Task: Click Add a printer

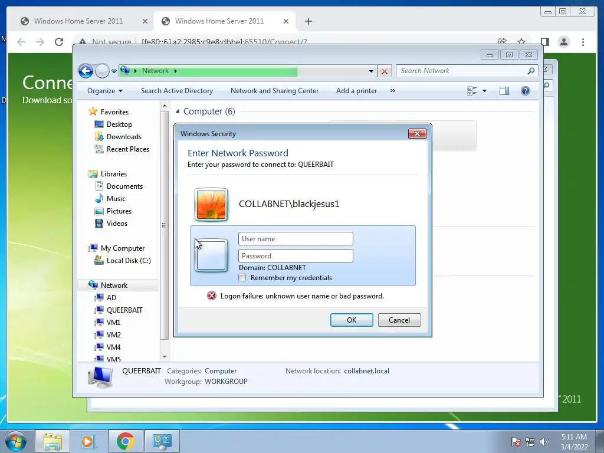Action: (x=356, y=91)
